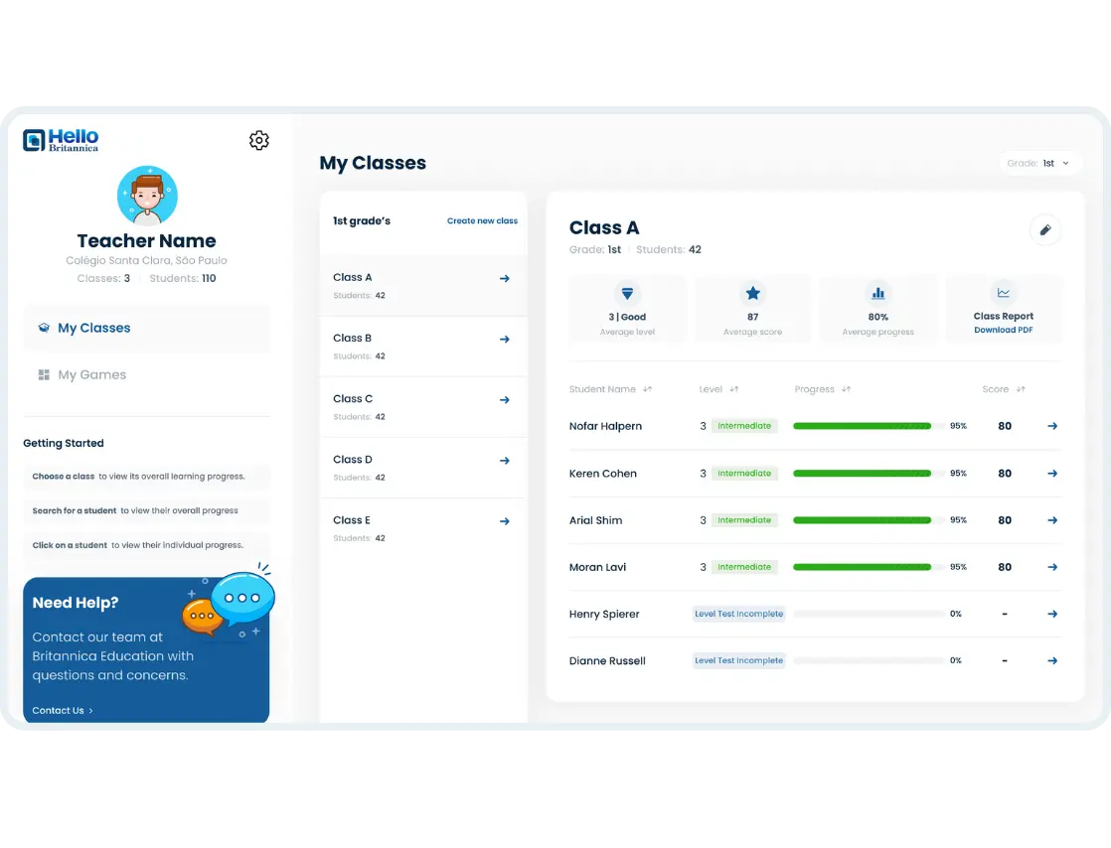
Task: Click Keren Cohen's green progress bar
Action: (862, 474)
